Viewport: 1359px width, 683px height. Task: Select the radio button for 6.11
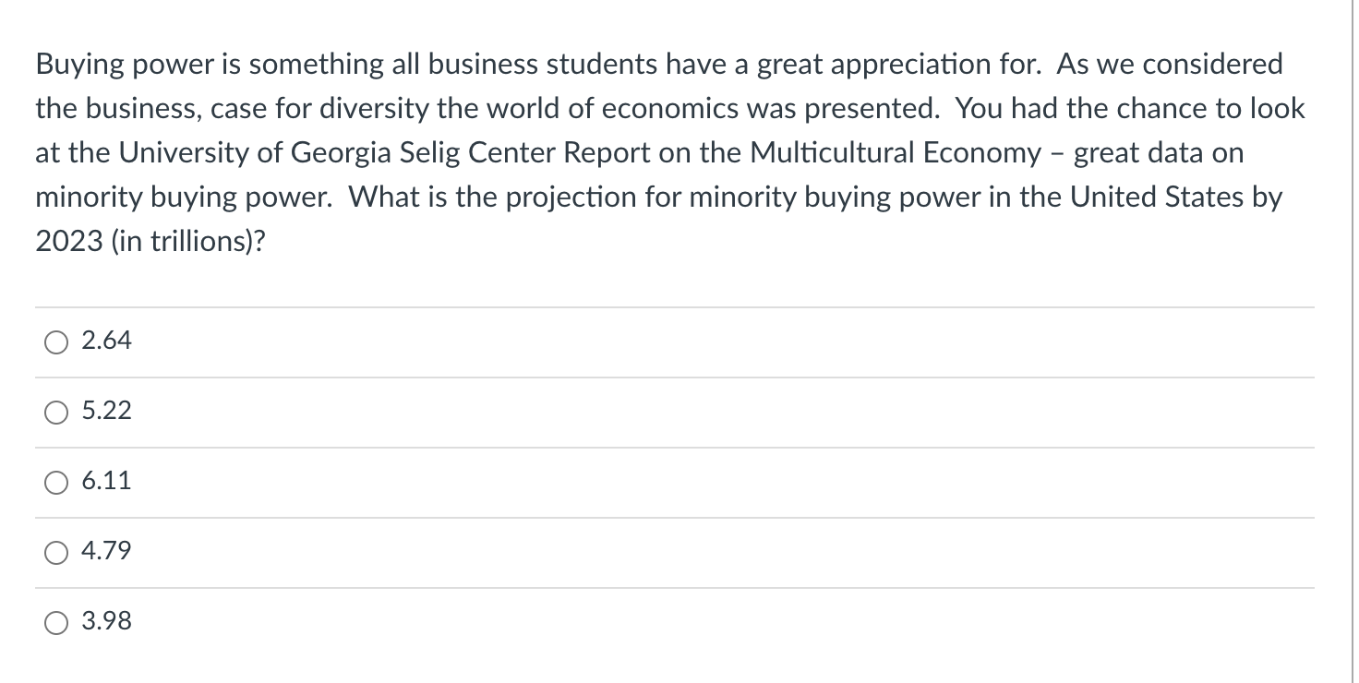click(x=55, y=482)
